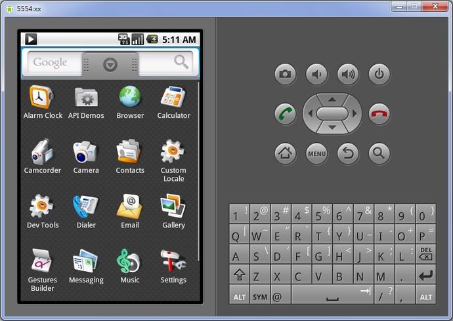This screenshot has width=453, height=321.
Task: Click the M key on keyboard
Action: coord(384,274)
